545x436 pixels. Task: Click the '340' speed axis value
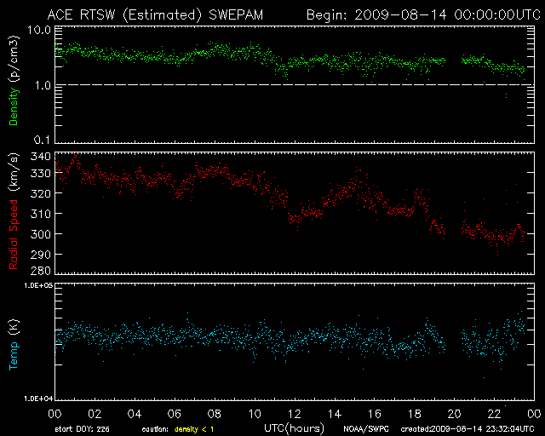point(41,157)
